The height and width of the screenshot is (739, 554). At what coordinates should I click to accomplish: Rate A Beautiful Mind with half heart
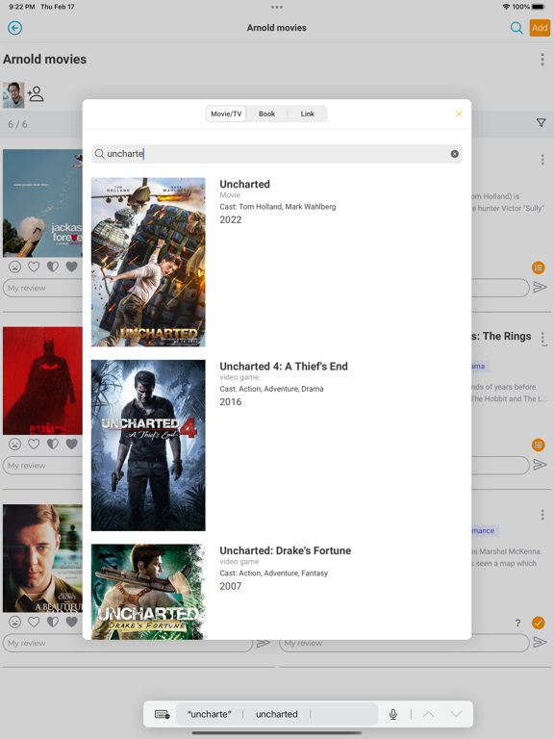point(53,622)
